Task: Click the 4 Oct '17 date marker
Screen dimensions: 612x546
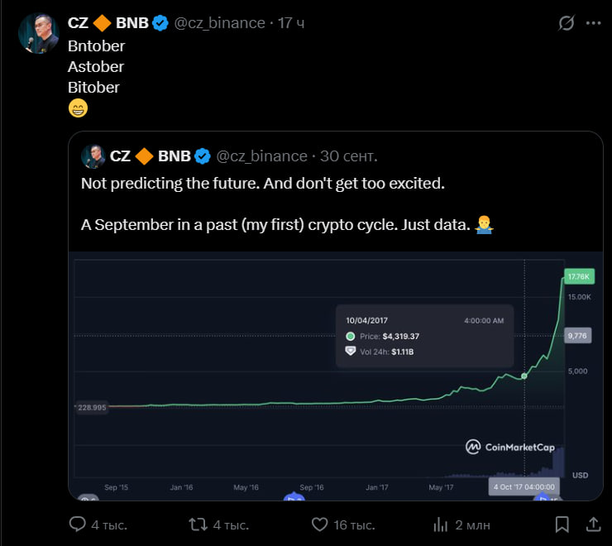Action: click(524, 486)
